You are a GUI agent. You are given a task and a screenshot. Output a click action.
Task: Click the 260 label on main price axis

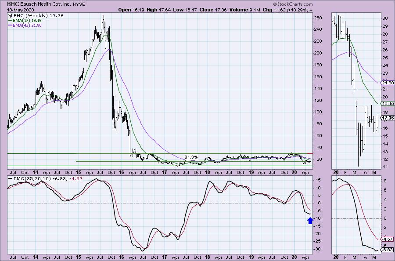pyautogui.click(x=318, y=18)
